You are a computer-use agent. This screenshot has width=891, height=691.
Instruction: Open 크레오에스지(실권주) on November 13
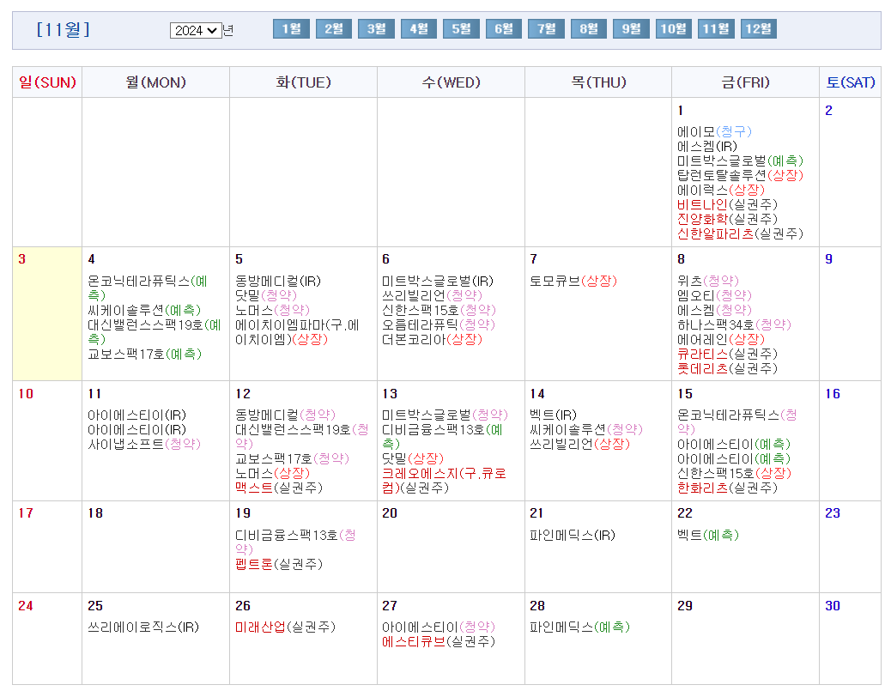coord(444,481)
